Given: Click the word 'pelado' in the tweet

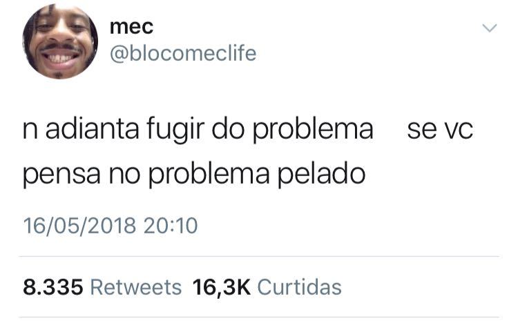Looking at the screenshot, I should coord(321,175).
